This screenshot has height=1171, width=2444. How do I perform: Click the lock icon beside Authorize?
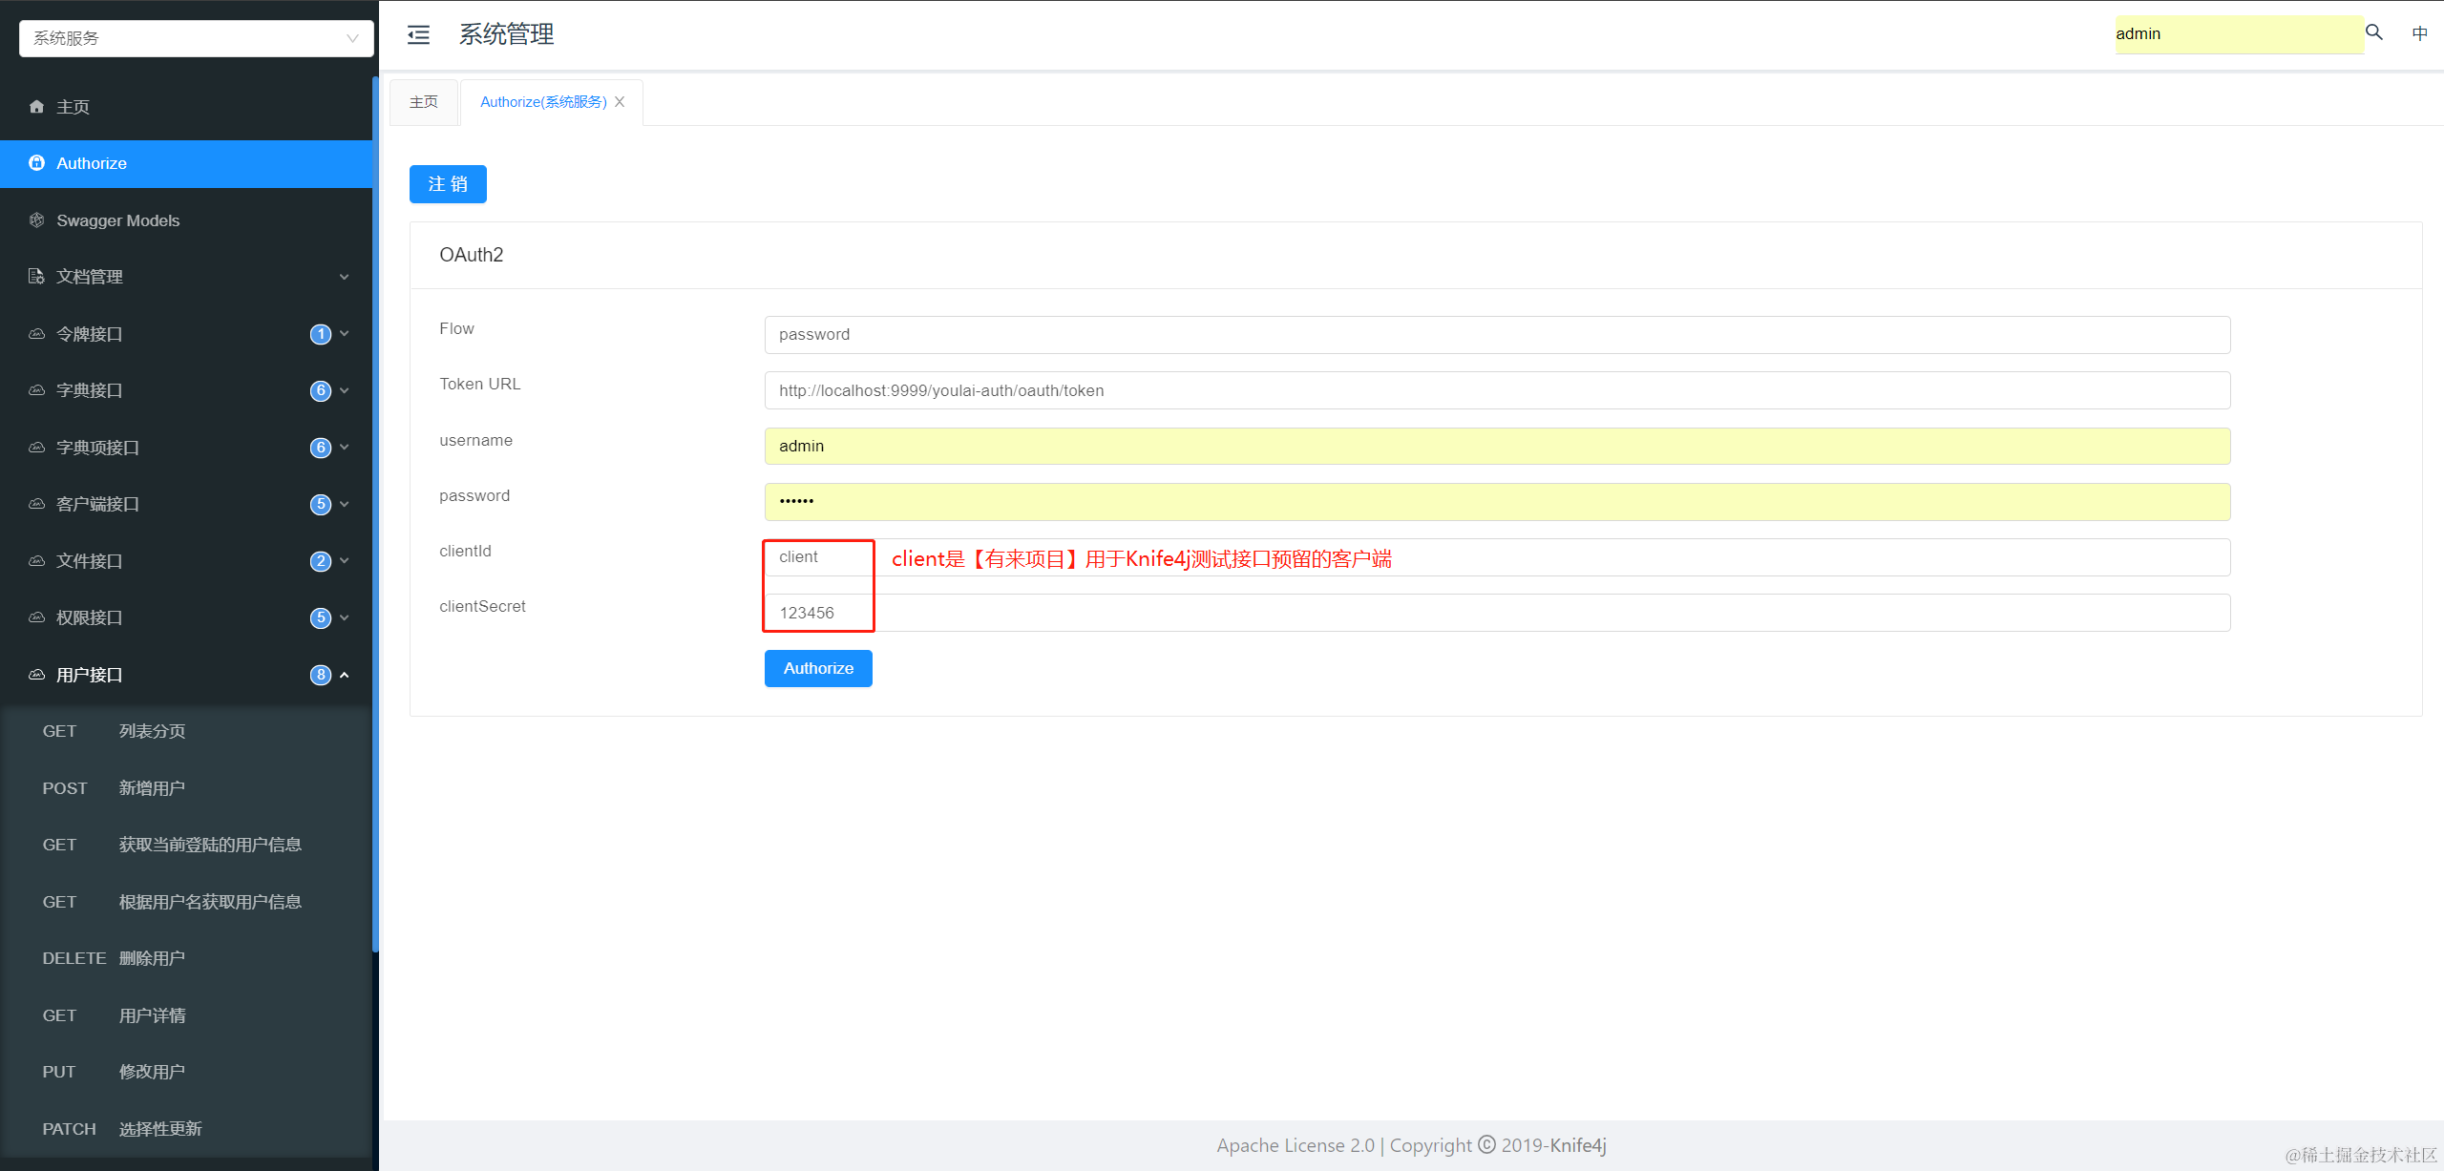point(36,163)
